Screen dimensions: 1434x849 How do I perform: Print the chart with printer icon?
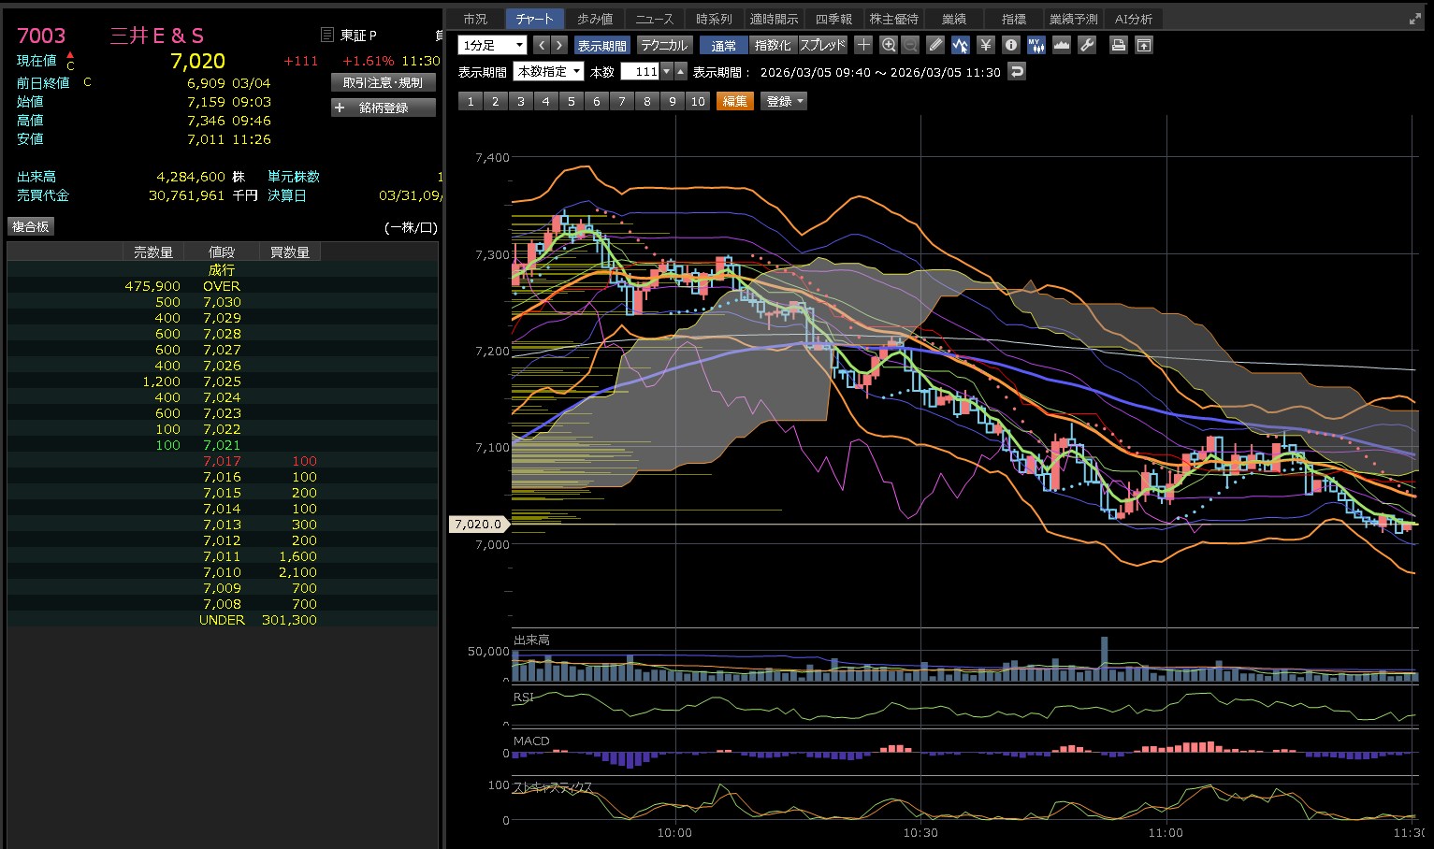(x=1118, y=45)
